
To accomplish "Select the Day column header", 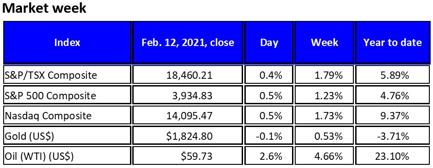I will pyautogui.click(x=269, y=42).
